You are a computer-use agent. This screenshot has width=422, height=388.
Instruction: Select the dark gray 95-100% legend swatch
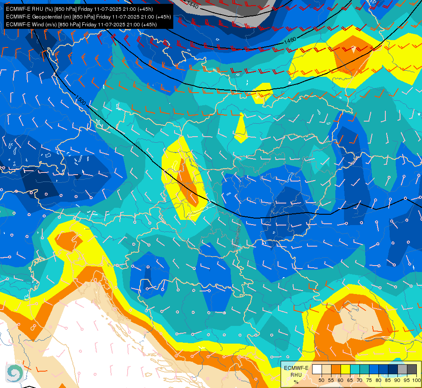[412, 369]
